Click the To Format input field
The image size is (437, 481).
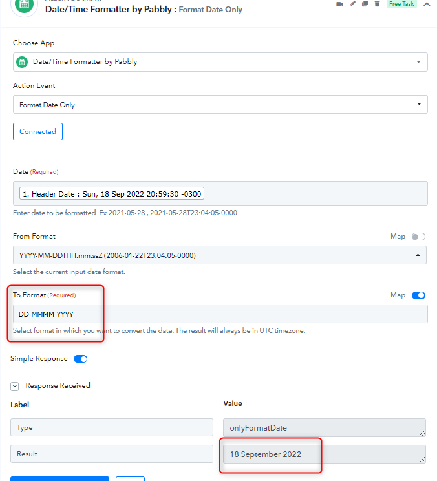click(x=220, y=314)
